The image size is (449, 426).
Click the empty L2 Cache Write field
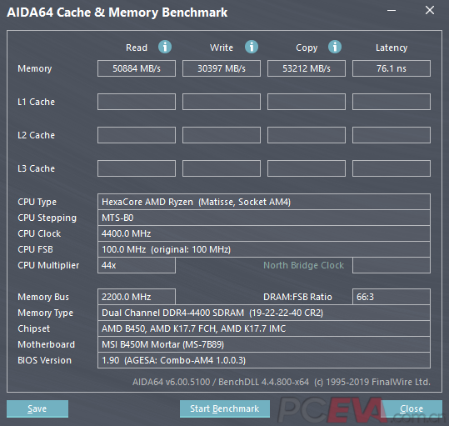(222, 135)
